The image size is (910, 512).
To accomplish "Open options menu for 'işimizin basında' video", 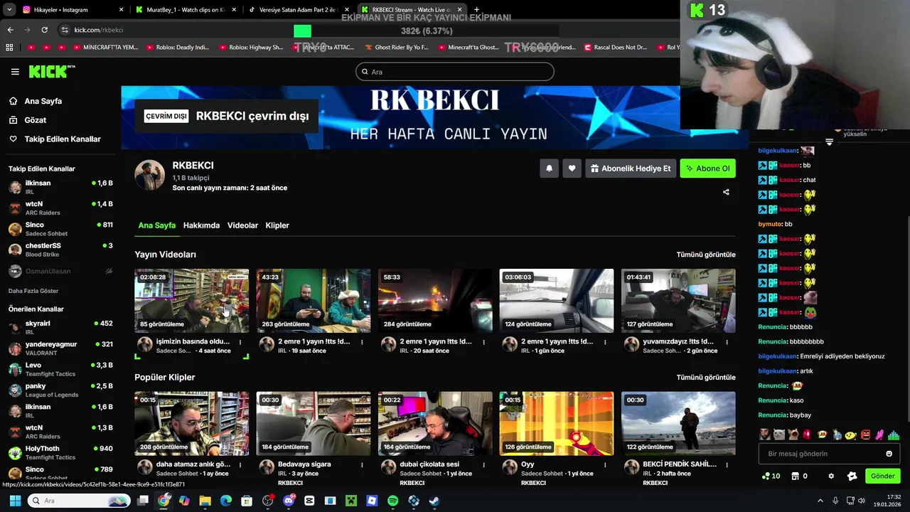I will (240, 342).
